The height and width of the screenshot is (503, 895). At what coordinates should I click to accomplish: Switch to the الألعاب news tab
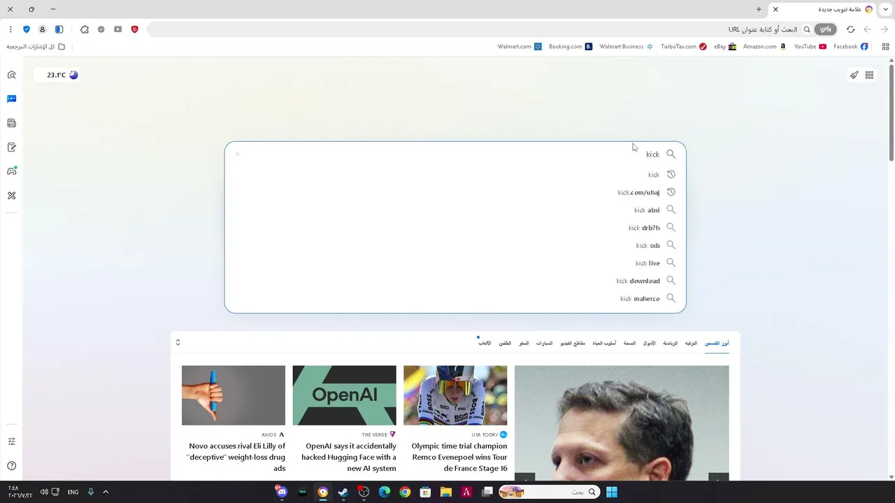click(485, 343)
